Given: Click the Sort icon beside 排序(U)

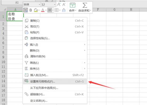Looking at the screenshot, I should (26, 69).
